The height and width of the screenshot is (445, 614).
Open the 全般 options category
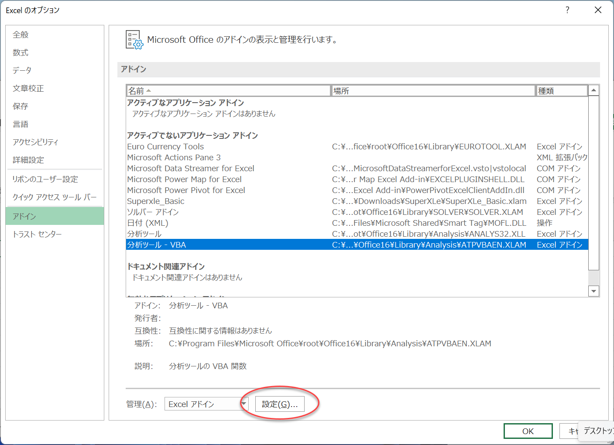pyautogui.click(x=55, y=34)
